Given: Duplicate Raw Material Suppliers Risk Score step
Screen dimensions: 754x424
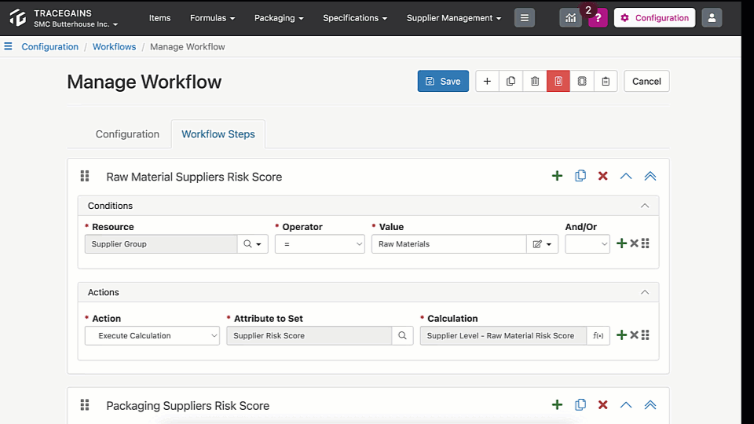Looking at the screenshot, I should [580, 176].
